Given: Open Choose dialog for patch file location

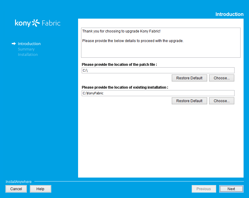Looking at the screenshot, I should pos(222,78).
